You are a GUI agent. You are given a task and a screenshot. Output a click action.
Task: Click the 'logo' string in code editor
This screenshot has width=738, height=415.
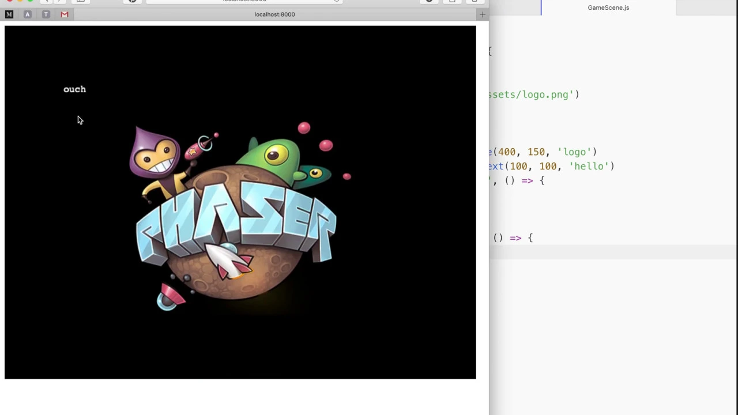(x=573, y=152)
